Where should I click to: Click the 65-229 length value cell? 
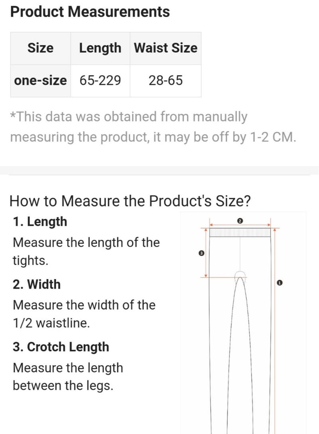point(100,81)
